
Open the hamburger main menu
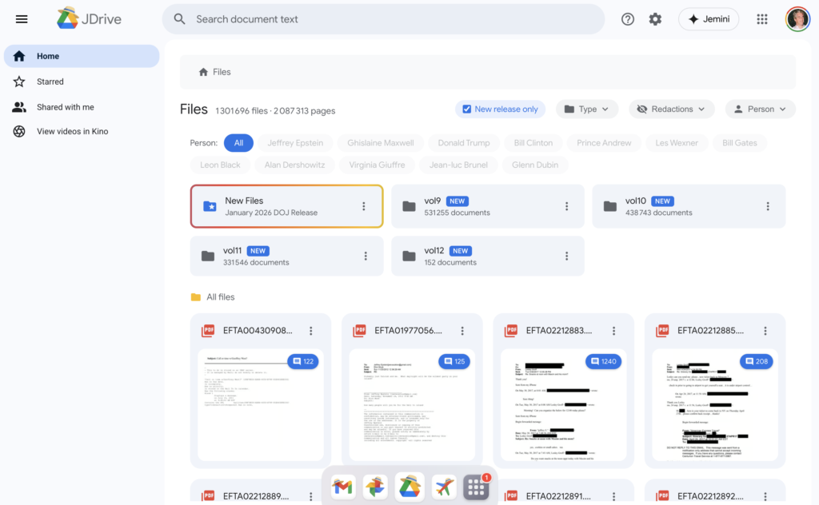coord(22,19)
